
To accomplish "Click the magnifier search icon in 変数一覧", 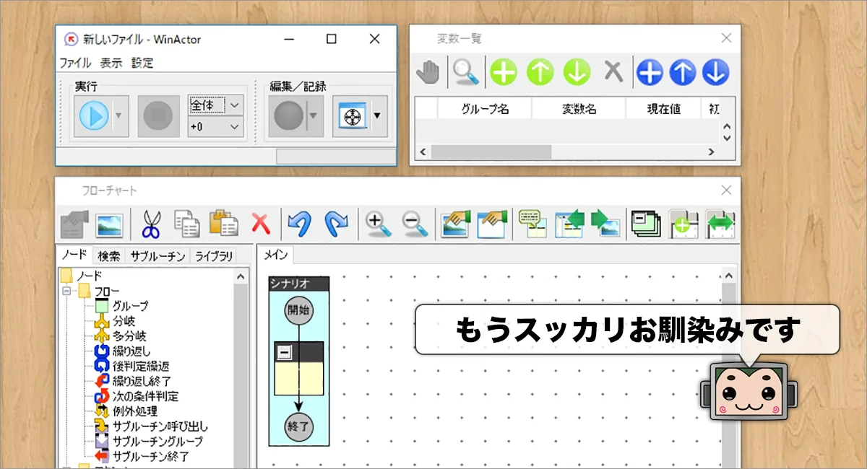I will click(467, 72).
